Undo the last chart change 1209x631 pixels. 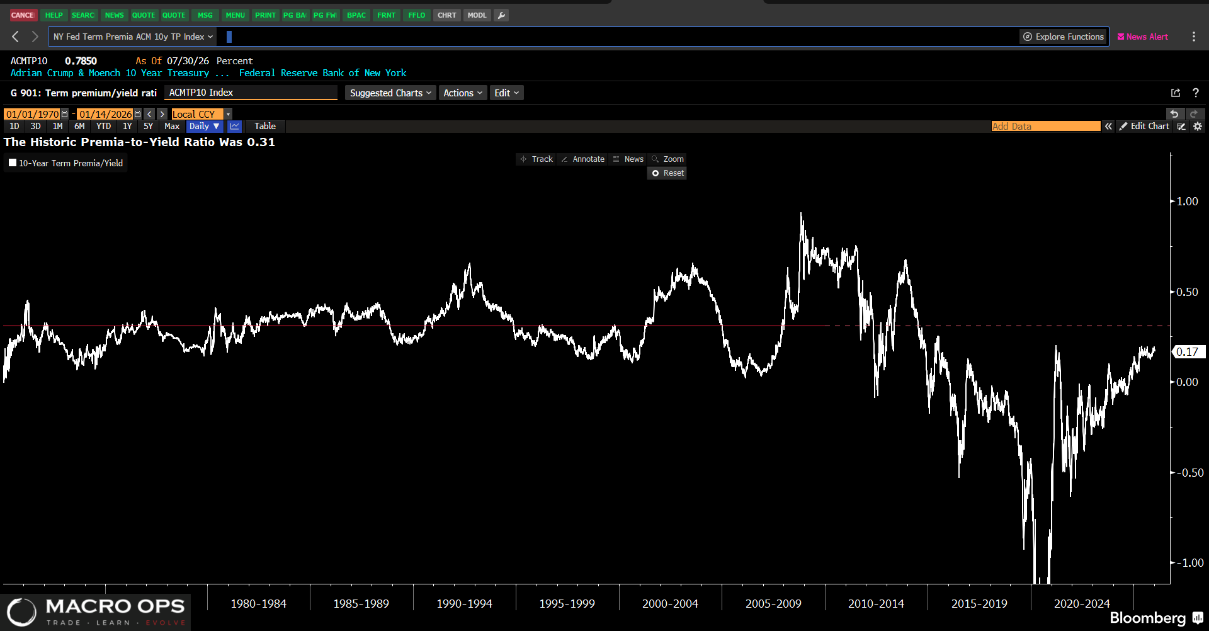click(1174, 114)
